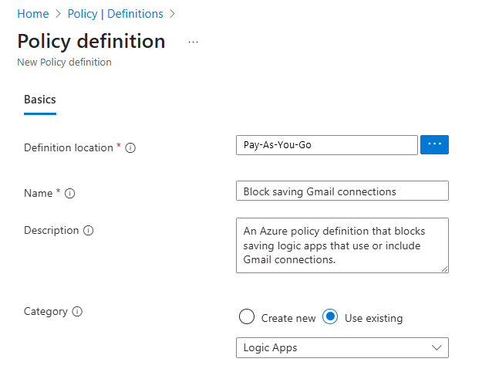Click the Create new option label

click(x=288, y=318)
